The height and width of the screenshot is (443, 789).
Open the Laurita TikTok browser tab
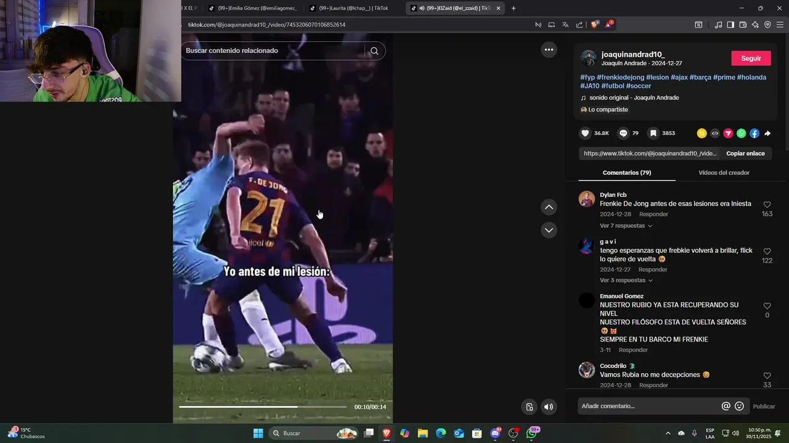coord(353,8)
